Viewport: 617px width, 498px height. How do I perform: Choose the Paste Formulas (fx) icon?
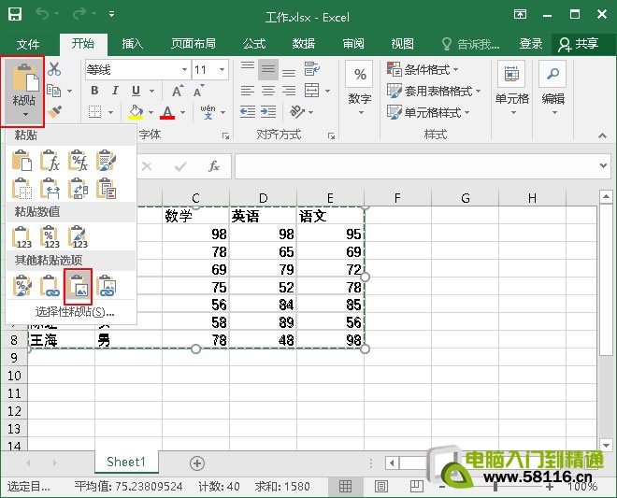tap(50, 160)
